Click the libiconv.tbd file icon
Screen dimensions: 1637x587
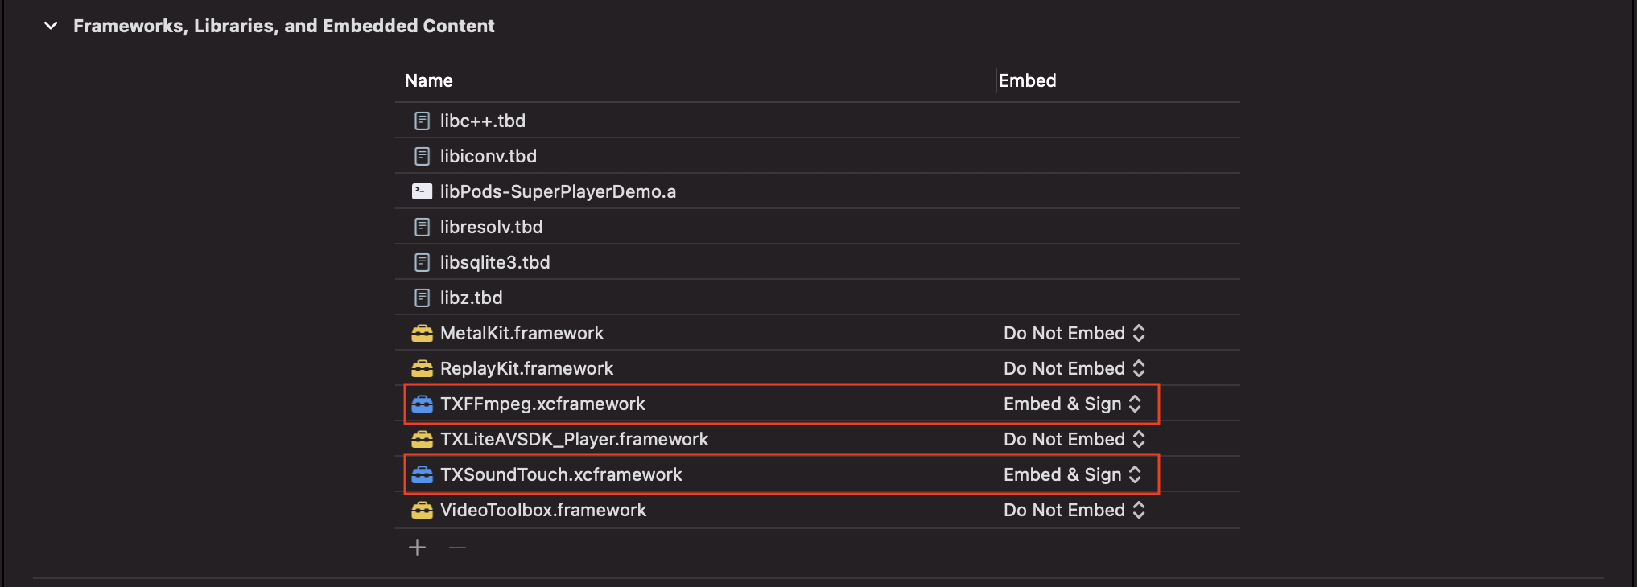point(422,156)
